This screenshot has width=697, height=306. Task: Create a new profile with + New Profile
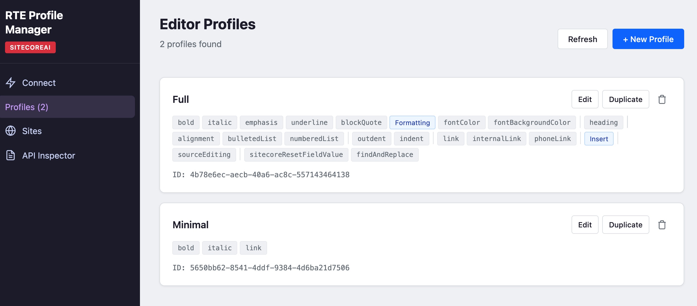click(648, 39)
